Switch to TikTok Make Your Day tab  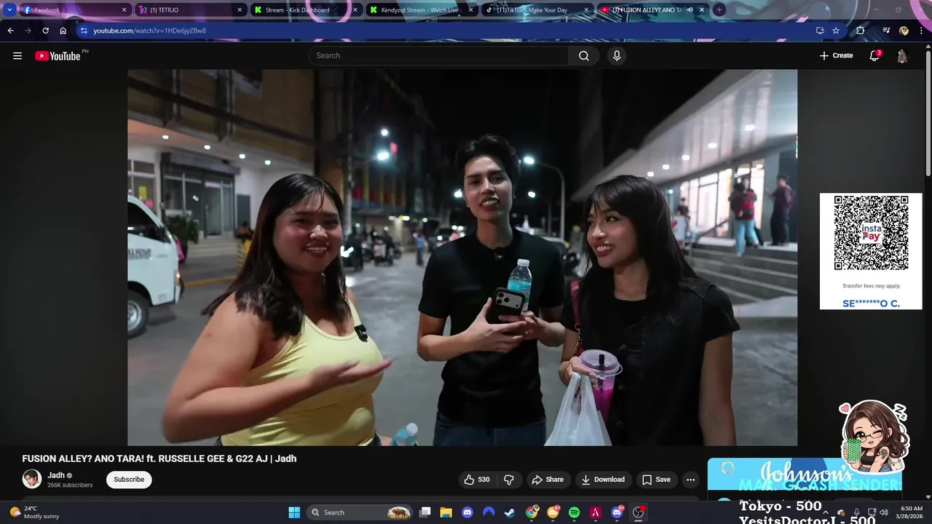pos(537,10)
